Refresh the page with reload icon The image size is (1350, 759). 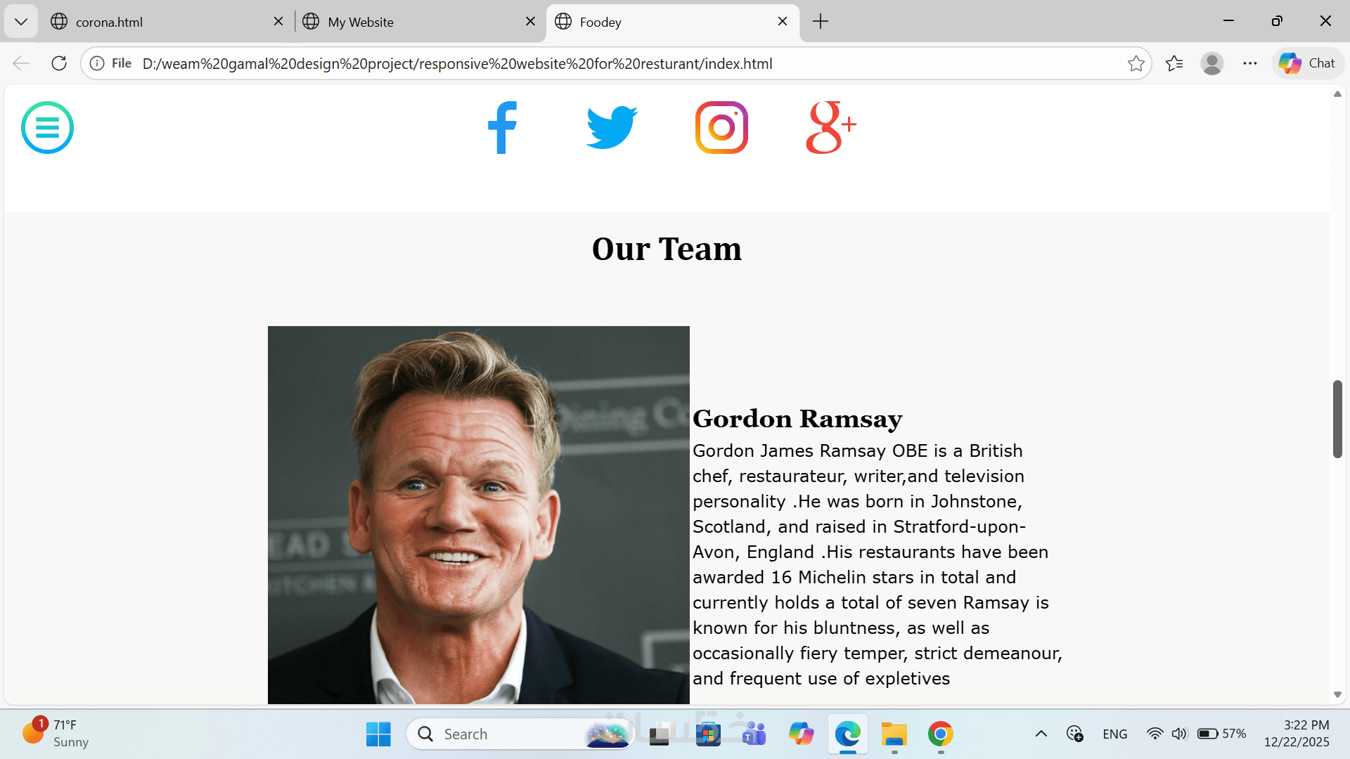[x=59, y=63]
